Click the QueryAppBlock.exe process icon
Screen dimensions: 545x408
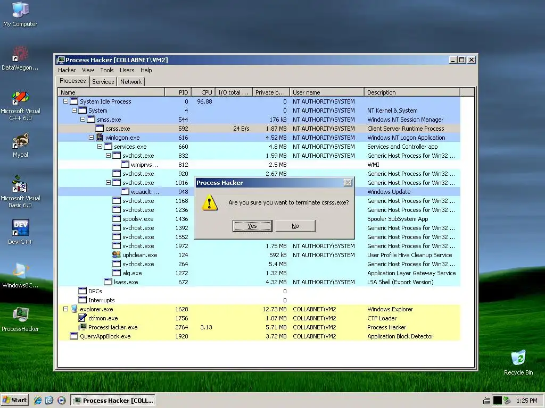pos(74,336)
